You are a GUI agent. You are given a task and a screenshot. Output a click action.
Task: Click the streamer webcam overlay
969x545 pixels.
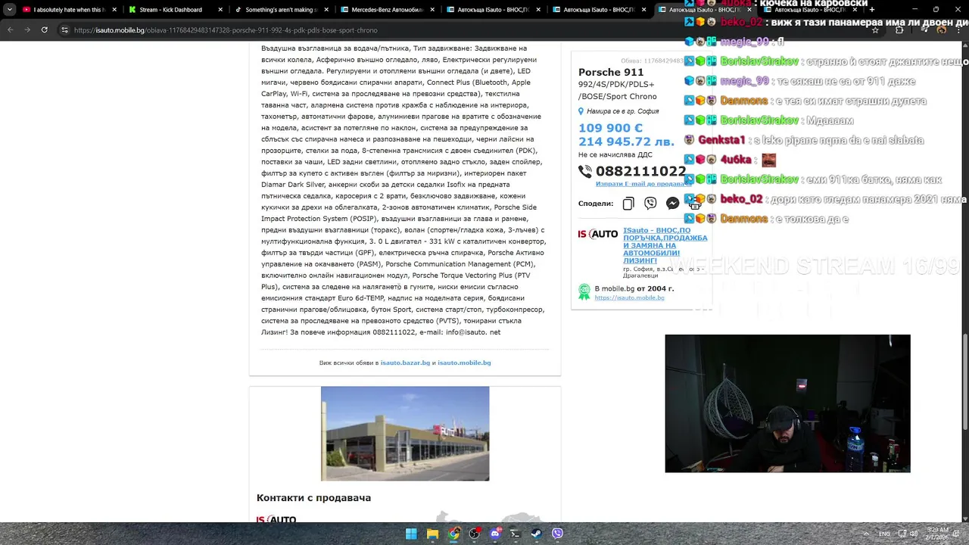[x=787, y=403]
